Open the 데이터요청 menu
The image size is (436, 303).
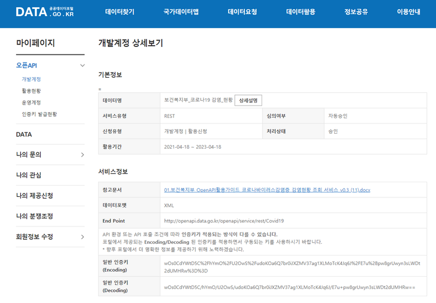pyautogui.click(x=243, y=12)
